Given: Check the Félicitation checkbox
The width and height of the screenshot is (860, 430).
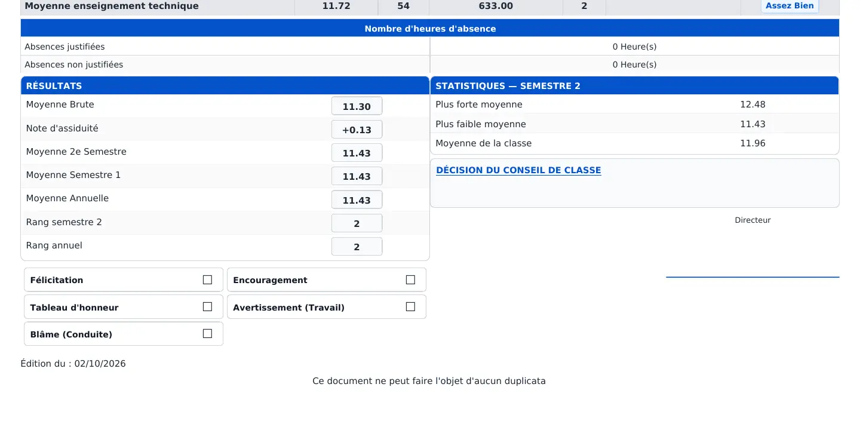Looking at the screenshot, I should click(207, 279).
